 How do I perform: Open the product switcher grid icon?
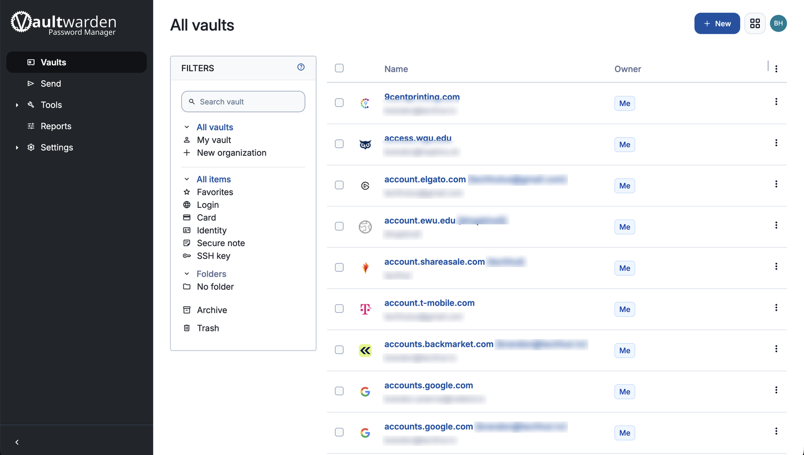(755, 24)
